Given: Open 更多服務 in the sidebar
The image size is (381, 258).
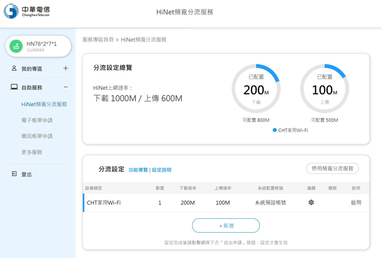Looking at the screenshot, I should pyautogui.click(x=32, y=152).
